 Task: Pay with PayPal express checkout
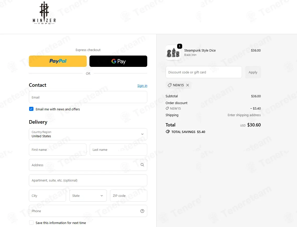click(58, 61)
